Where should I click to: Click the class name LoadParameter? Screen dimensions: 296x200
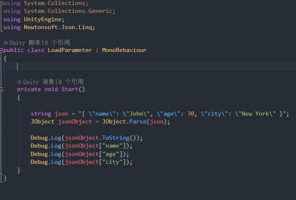click(x=70, y=50)
